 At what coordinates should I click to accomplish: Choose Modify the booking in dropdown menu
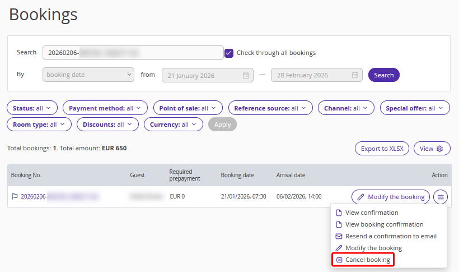[x=373, y=248]
